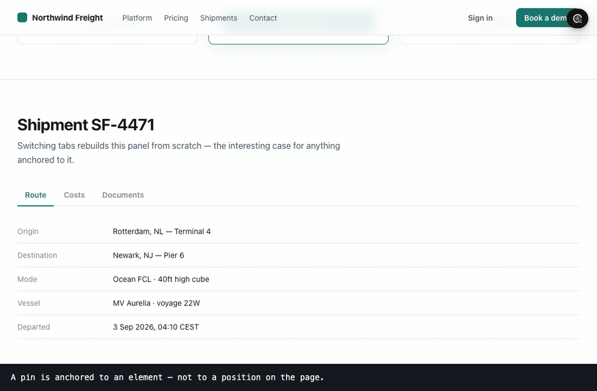
Task: Click the Departed row label
Action: coord(34,327)
